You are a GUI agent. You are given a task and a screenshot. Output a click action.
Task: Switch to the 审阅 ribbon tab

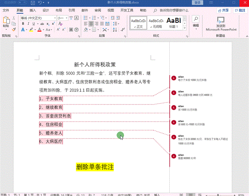pos(98,10)
